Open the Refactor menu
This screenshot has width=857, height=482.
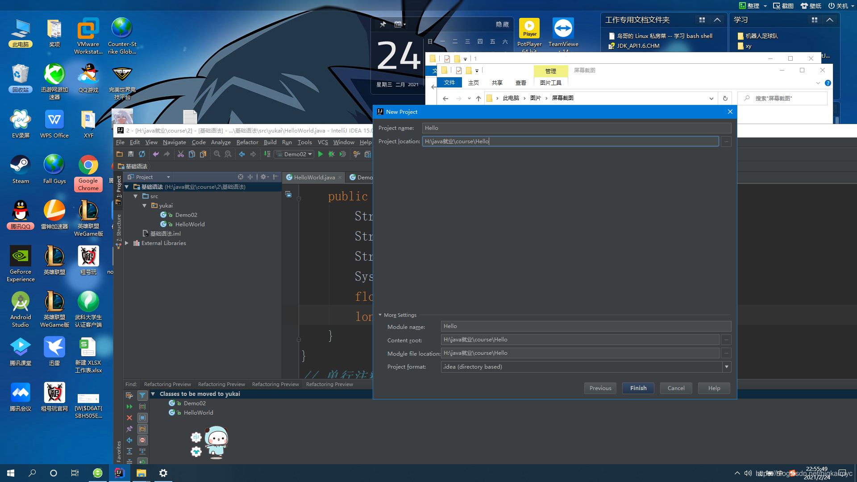coord(247,142)
